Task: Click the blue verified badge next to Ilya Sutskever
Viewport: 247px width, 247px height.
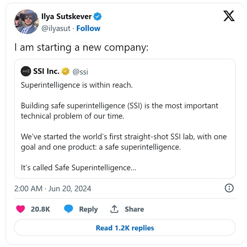Action: pyautogui.click(x=97, y=16)
